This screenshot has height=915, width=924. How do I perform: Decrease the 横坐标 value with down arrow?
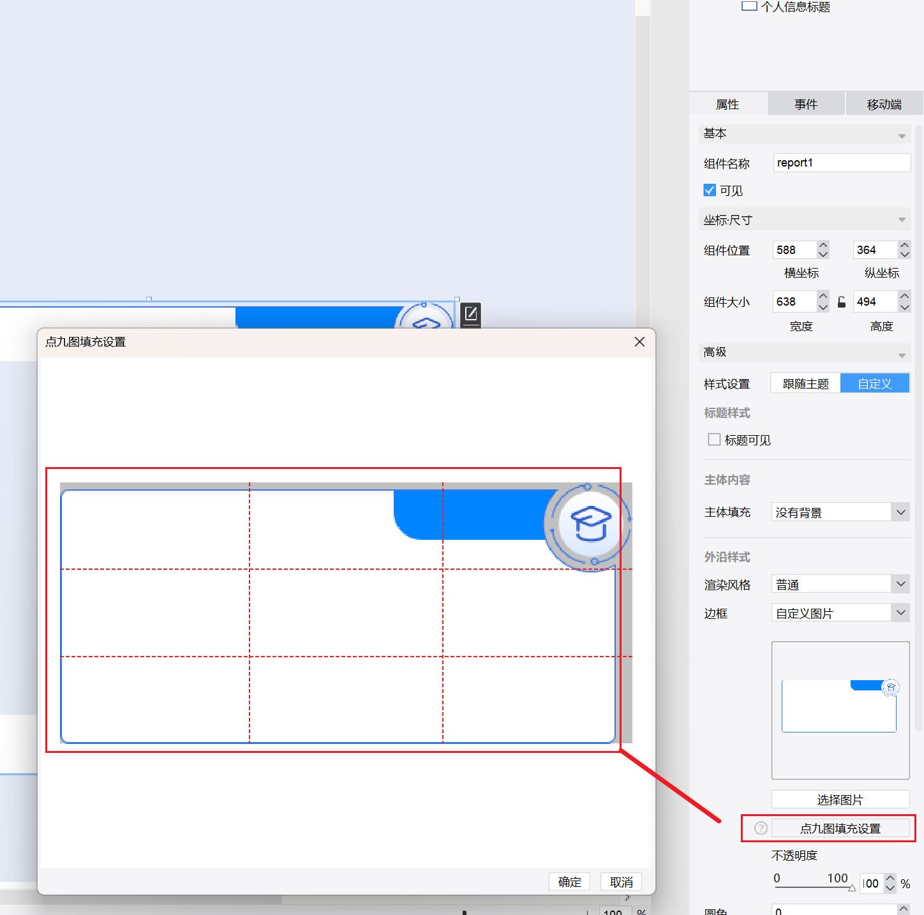click(823, 254)
